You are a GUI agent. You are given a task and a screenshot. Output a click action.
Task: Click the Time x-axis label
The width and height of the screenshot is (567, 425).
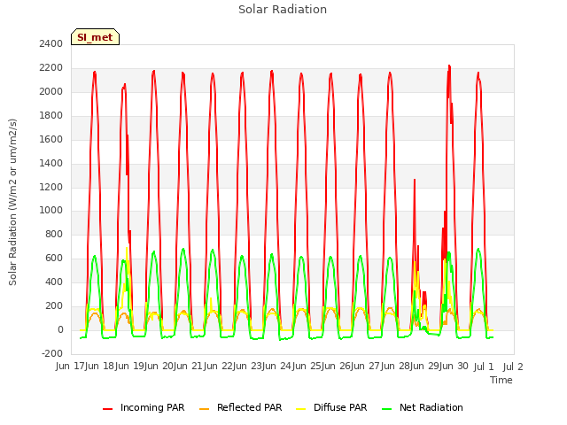501,380
